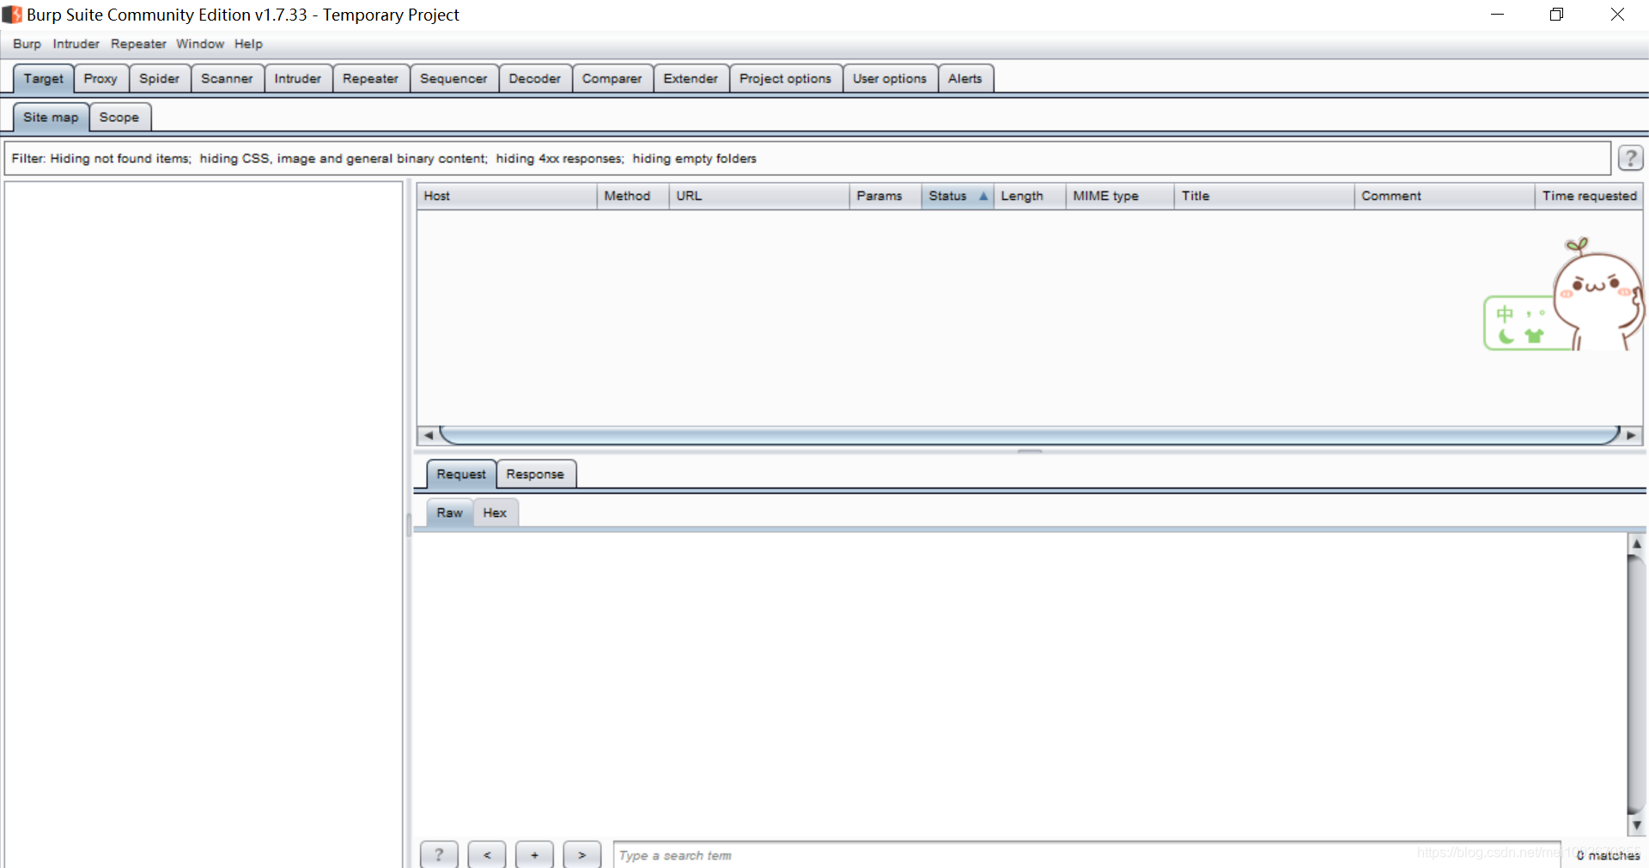
Task: Click the status column sort arrow
Action: click(983, 196)
